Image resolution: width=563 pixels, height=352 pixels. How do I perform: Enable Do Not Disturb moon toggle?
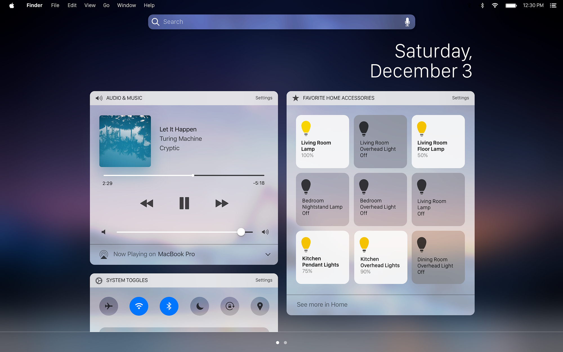pos(200,306)
